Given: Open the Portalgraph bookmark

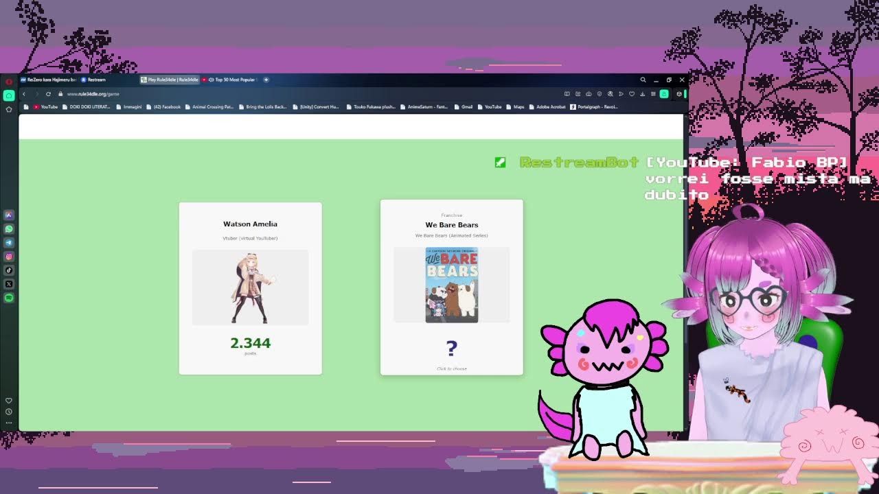Looking at the screenshot, I should [594, 107].
